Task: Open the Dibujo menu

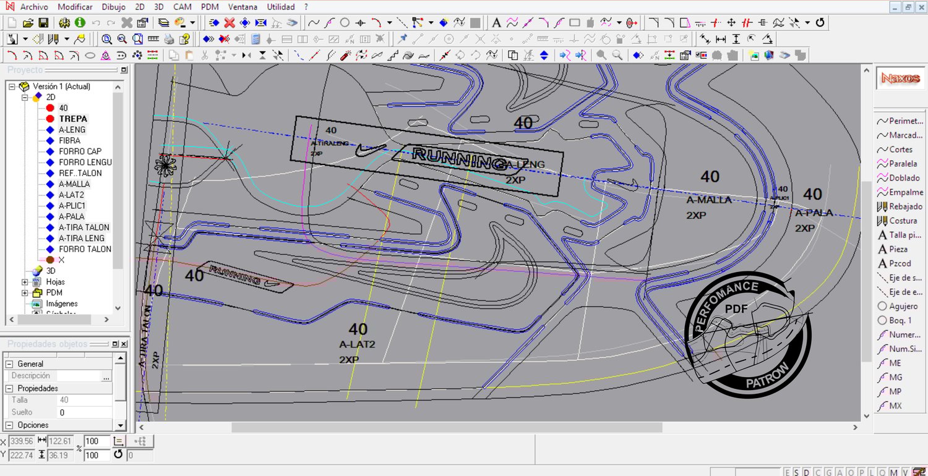Action: tap(112, 7)
